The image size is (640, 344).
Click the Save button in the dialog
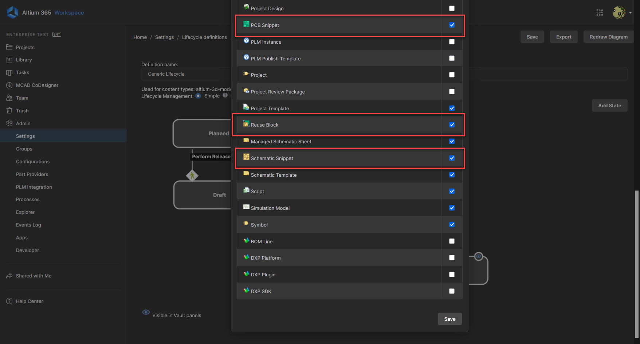(450, 319)
